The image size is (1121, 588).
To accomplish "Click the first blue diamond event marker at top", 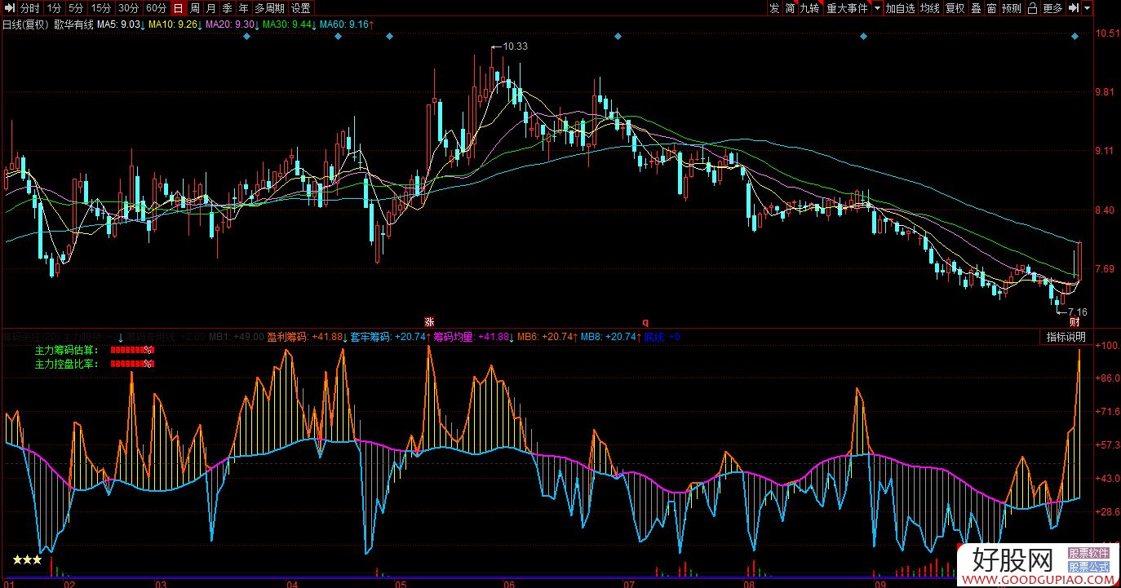I will 246,37.
